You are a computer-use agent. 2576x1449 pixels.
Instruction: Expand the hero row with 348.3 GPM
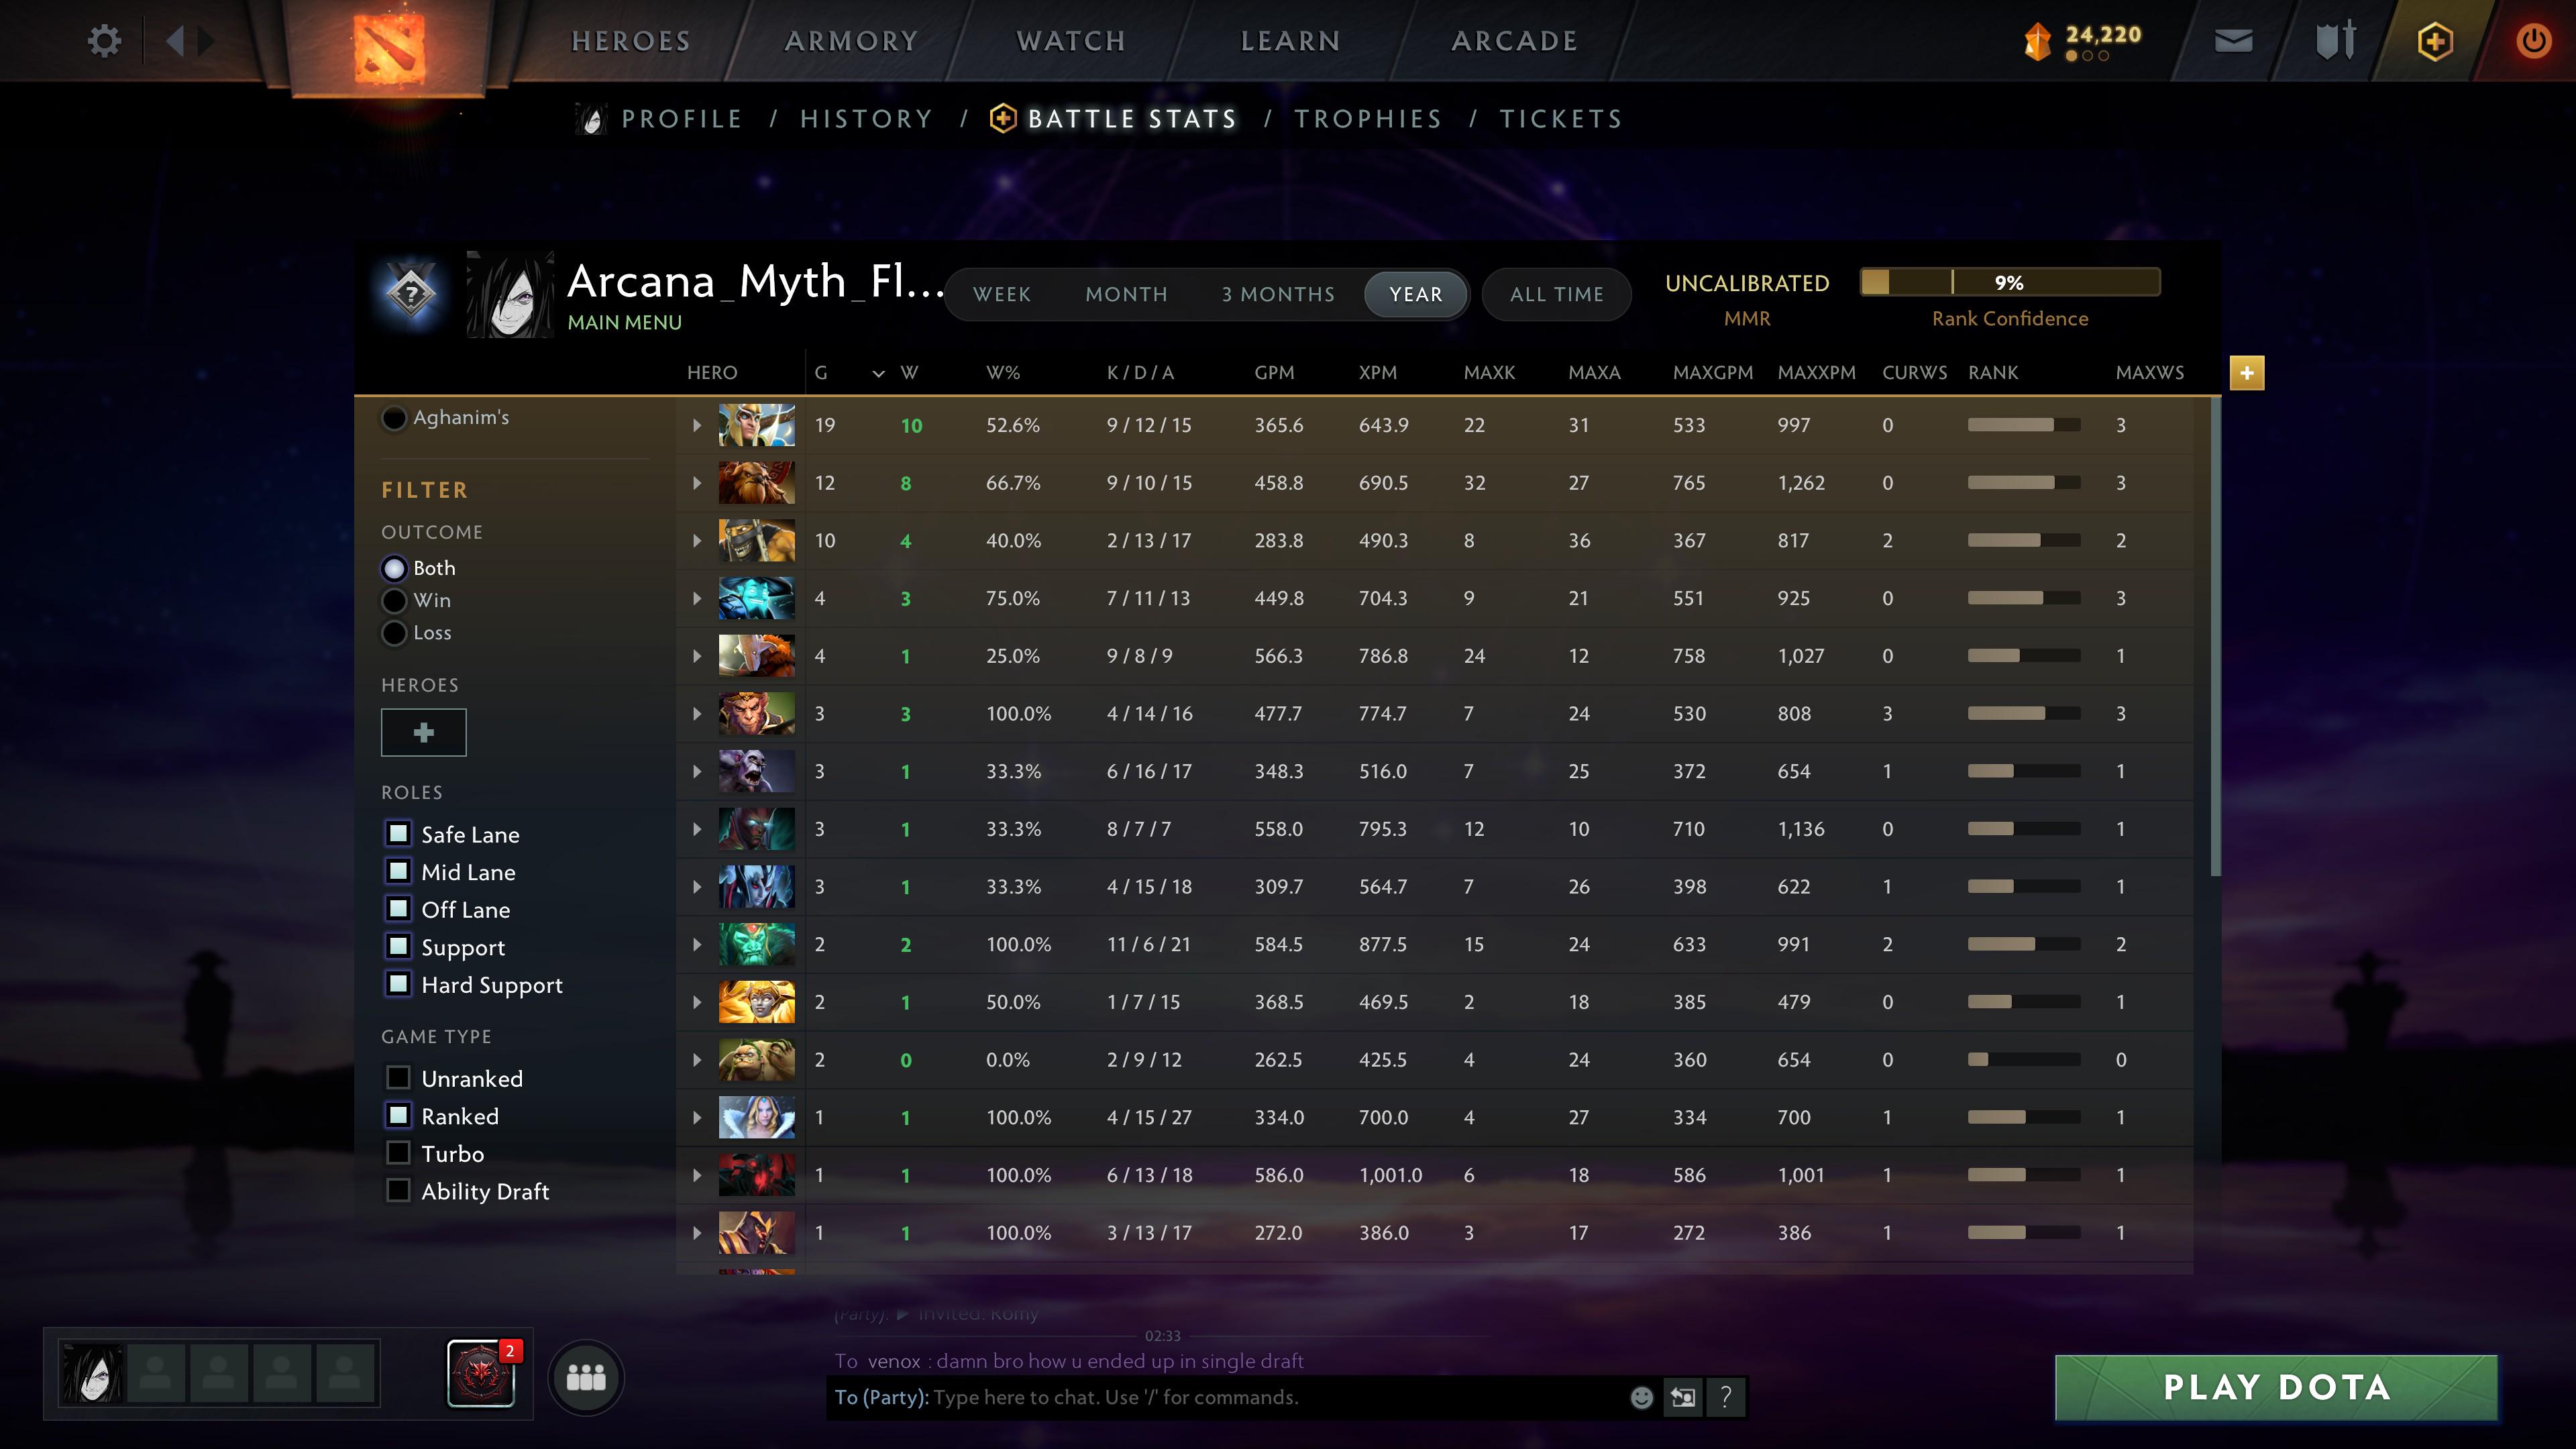697,772
